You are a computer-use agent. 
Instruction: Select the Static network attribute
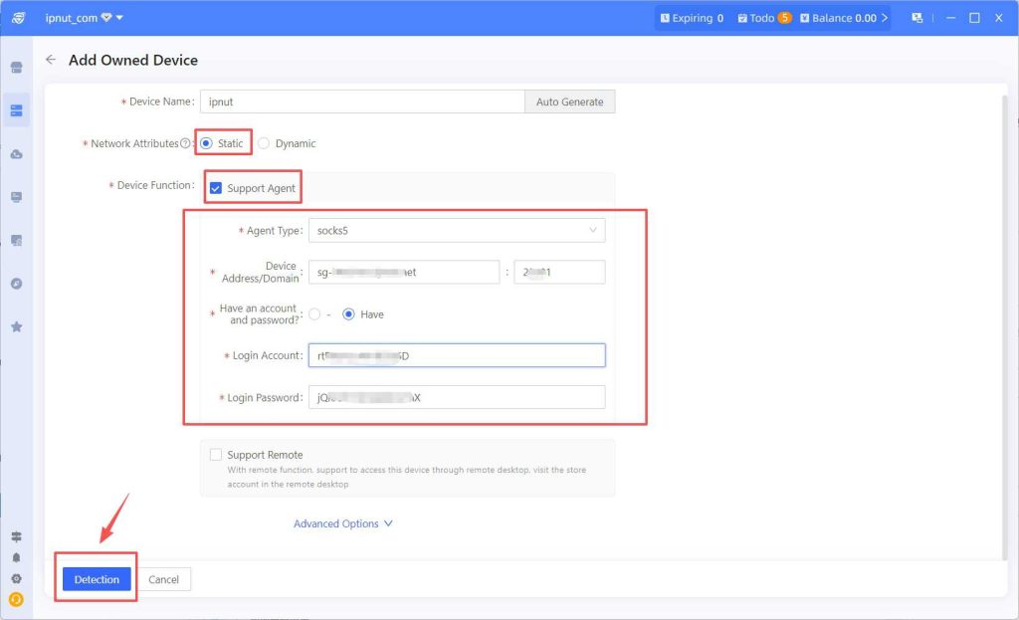[x=206, y=143]
